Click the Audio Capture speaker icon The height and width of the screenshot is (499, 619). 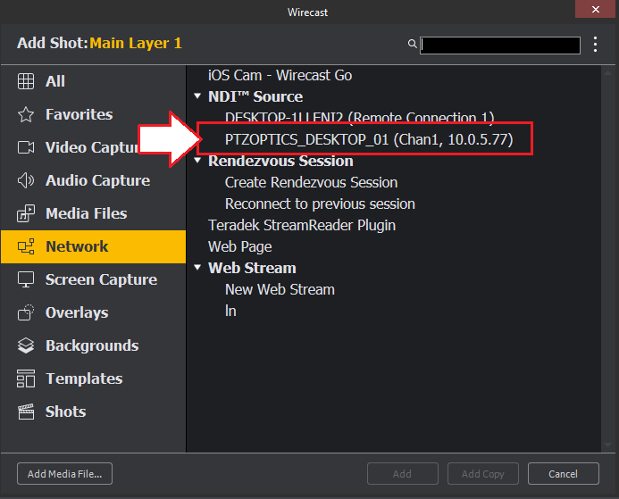point(26,180)
